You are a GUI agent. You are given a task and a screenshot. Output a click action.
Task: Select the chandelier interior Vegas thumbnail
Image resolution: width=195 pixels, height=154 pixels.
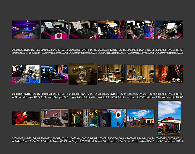[x=83, y=118]
